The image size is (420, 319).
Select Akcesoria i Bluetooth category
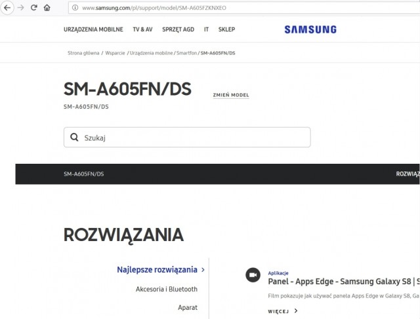point(166,289)
